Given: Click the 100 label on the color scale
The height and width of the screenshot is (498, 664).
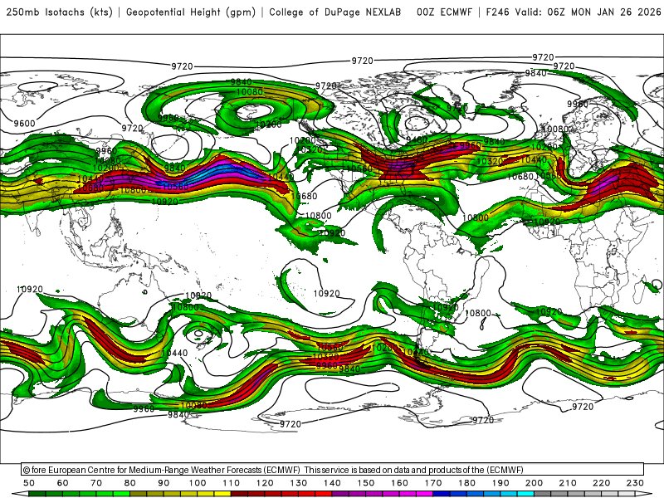Looking at the screenshot, I should pos(198,483).
